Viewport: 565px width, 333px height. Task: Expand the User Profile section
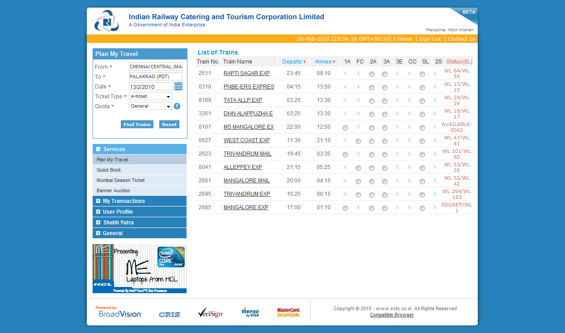140,212
